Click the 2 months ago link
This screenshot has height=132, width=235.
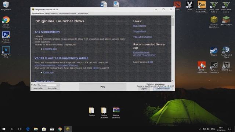50,49
